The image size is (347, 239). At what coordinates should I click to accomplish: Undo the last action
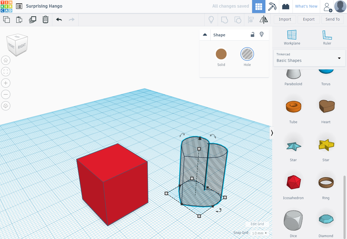(x=59, y=20)
